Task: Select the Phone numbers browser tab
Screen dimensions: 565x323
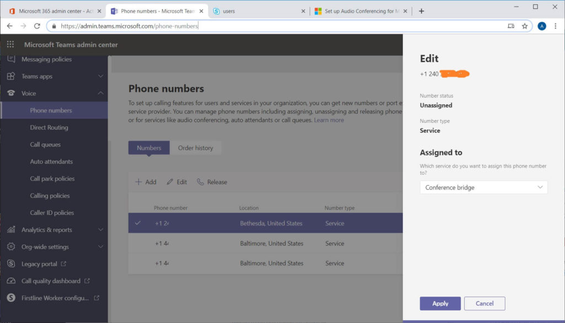Action: [x=157, y=11]
